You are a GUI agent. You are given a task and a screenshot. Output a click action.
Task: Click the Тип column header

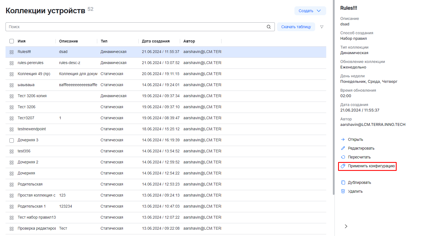click(104, 41)
